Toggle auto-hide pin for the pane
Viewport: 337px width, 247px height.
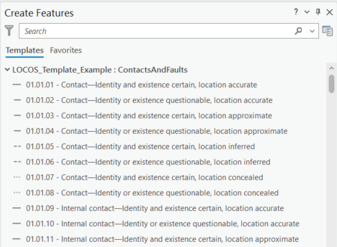coord(318,12)
